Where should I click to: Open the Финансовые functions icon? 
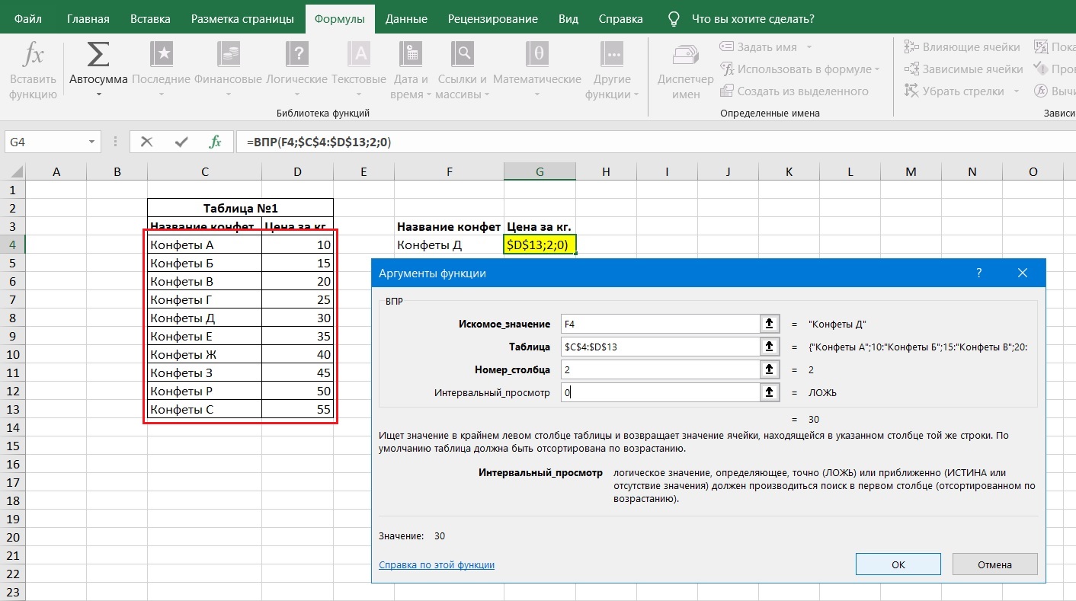pos(229,54)
